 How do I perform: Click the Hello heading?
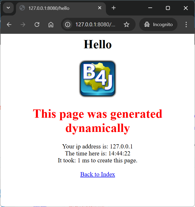coord(98,44)
